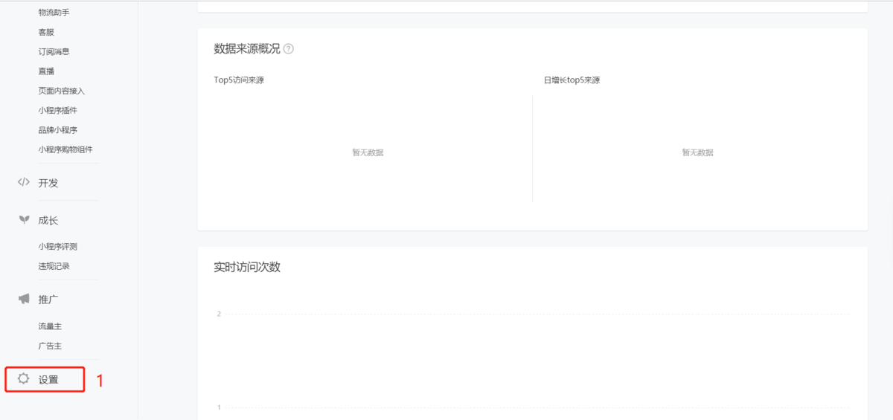Click the 开发 code brackets icon
Screen dimensions: 893x420
tap(24, 182)
